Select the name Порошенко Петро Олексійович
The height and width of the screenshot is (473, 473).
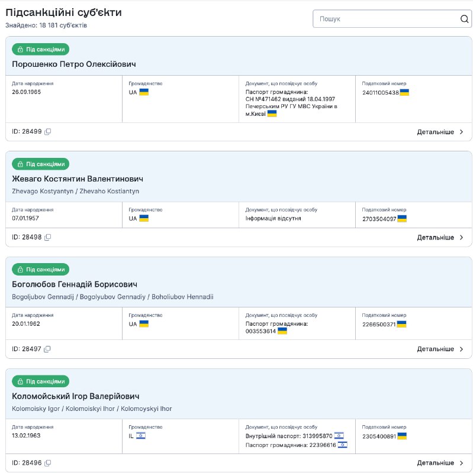[74, 64]
